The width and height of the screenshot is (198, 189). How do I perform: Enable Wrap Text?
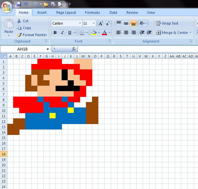[x=167, y=23]
